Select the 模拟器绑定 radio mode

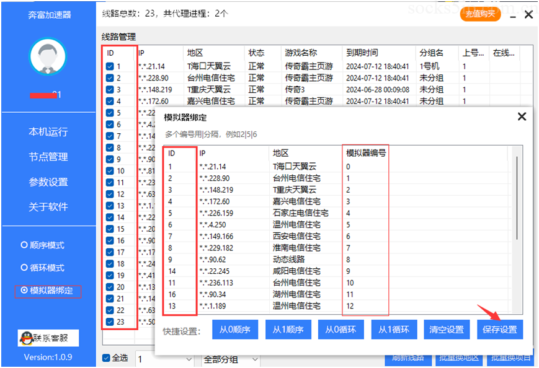(x=24, y=290)
